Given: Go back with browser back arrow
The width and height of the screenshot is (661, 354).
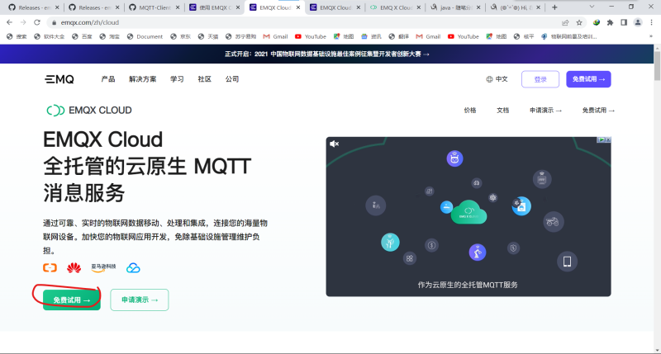Looking at the screenshot, I should click(x=9, y=22).
